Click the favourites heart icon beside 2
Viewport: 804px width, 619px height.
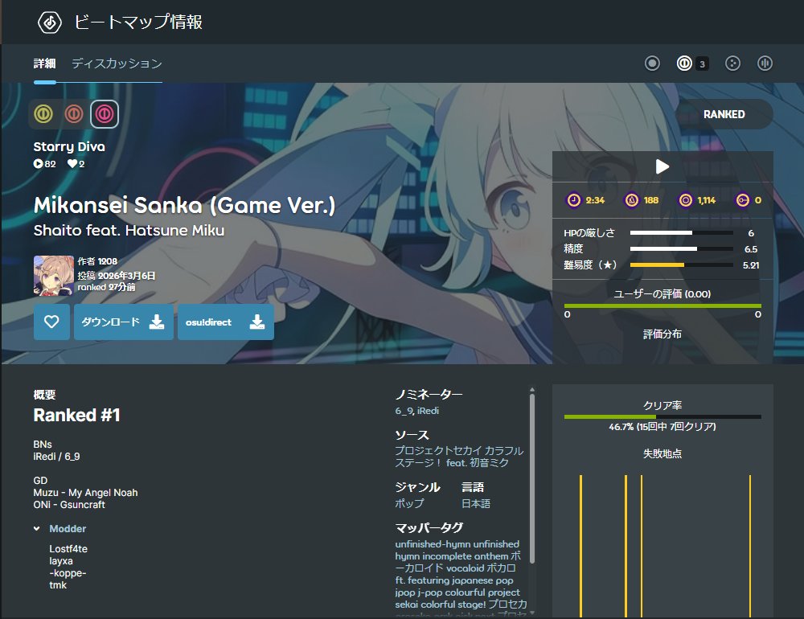[x=72, y=164]
